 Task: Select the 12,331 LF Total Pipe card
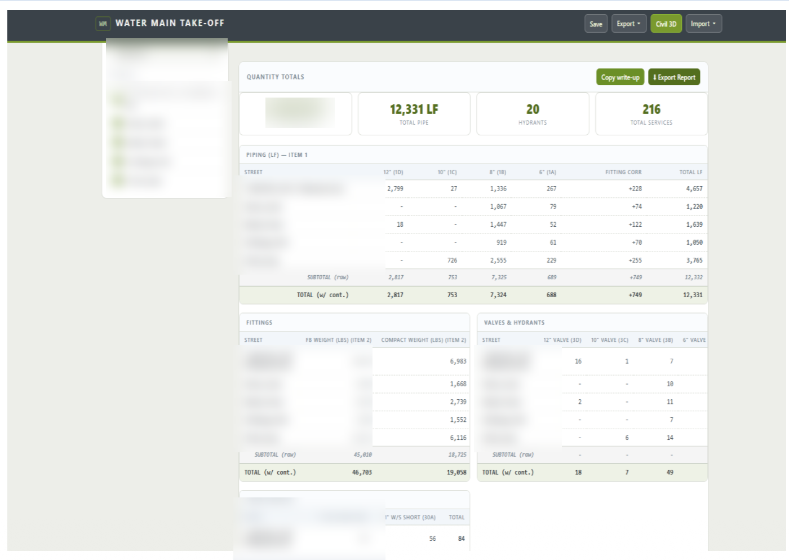414,114
